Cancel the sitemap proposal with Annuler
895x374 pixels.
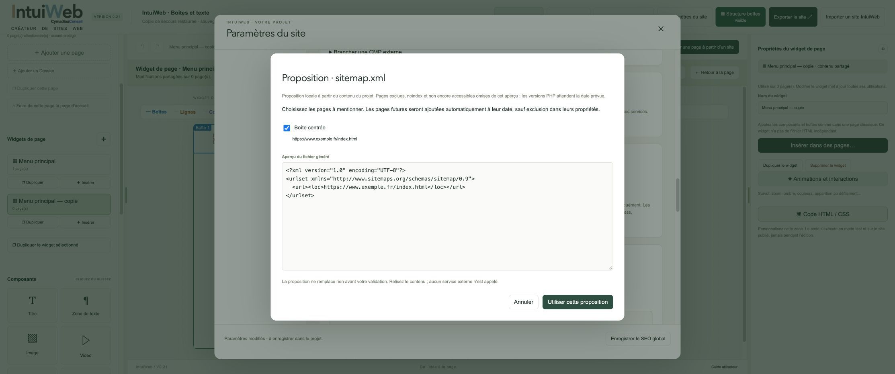click(523, 302)
